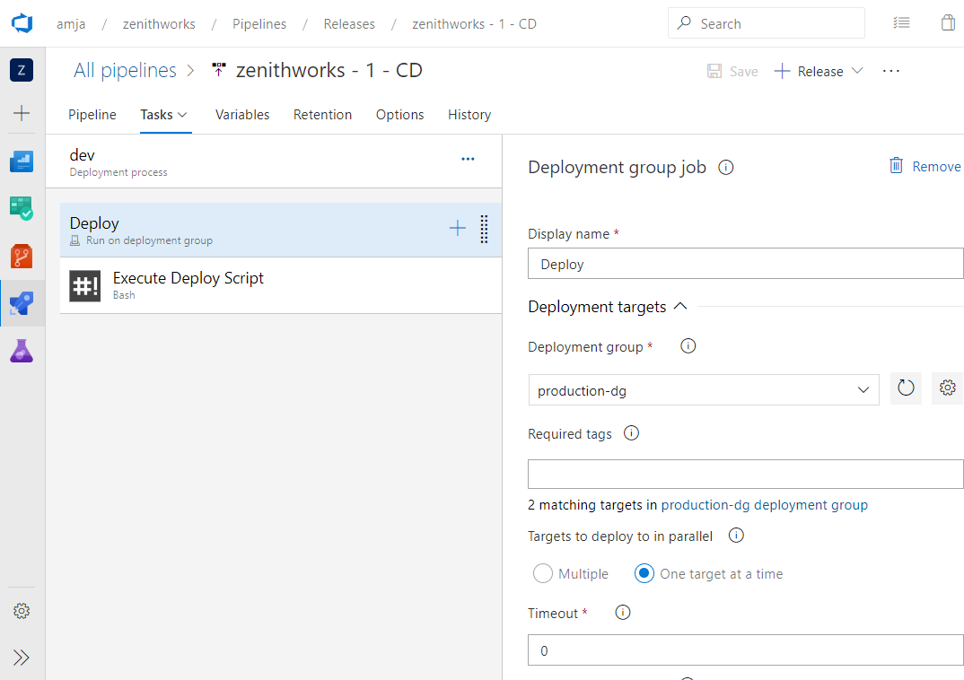The height and width of the screenshot is (680, 964).
Task: Toggle the sidebar collapse chevron
Action: click(x=21, y=657)
